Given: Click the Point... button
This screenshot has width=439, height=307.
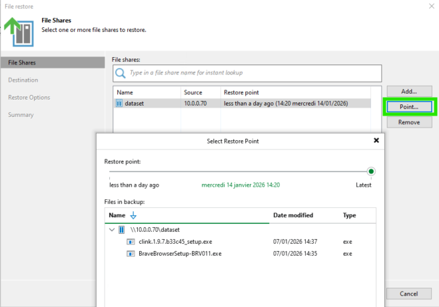Looking at the screenshot, I should click(409, 107).
